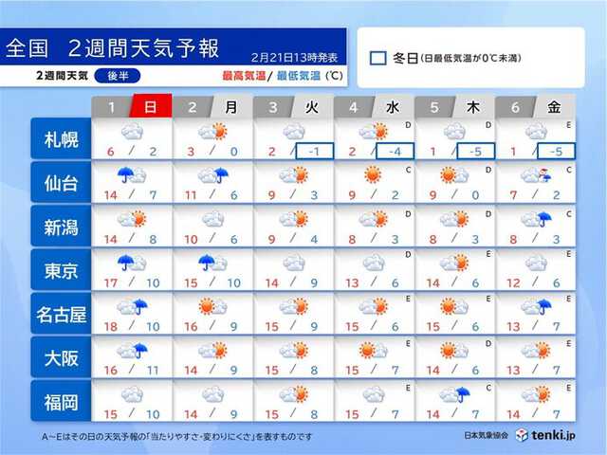This screenshot has height=455, width=607.
Task: Click Sendai's sunny icon for Wednesday
Action: [374, 175]
